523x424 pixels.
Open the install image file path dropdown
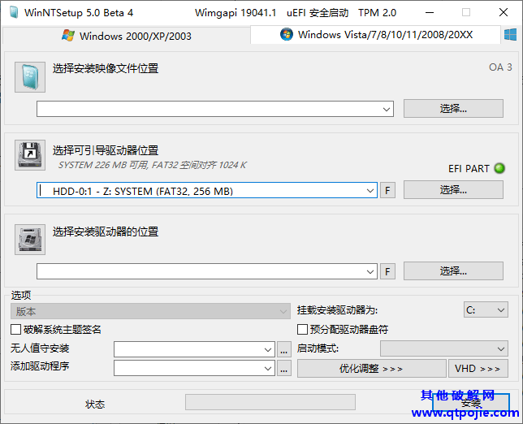[387, 109]
